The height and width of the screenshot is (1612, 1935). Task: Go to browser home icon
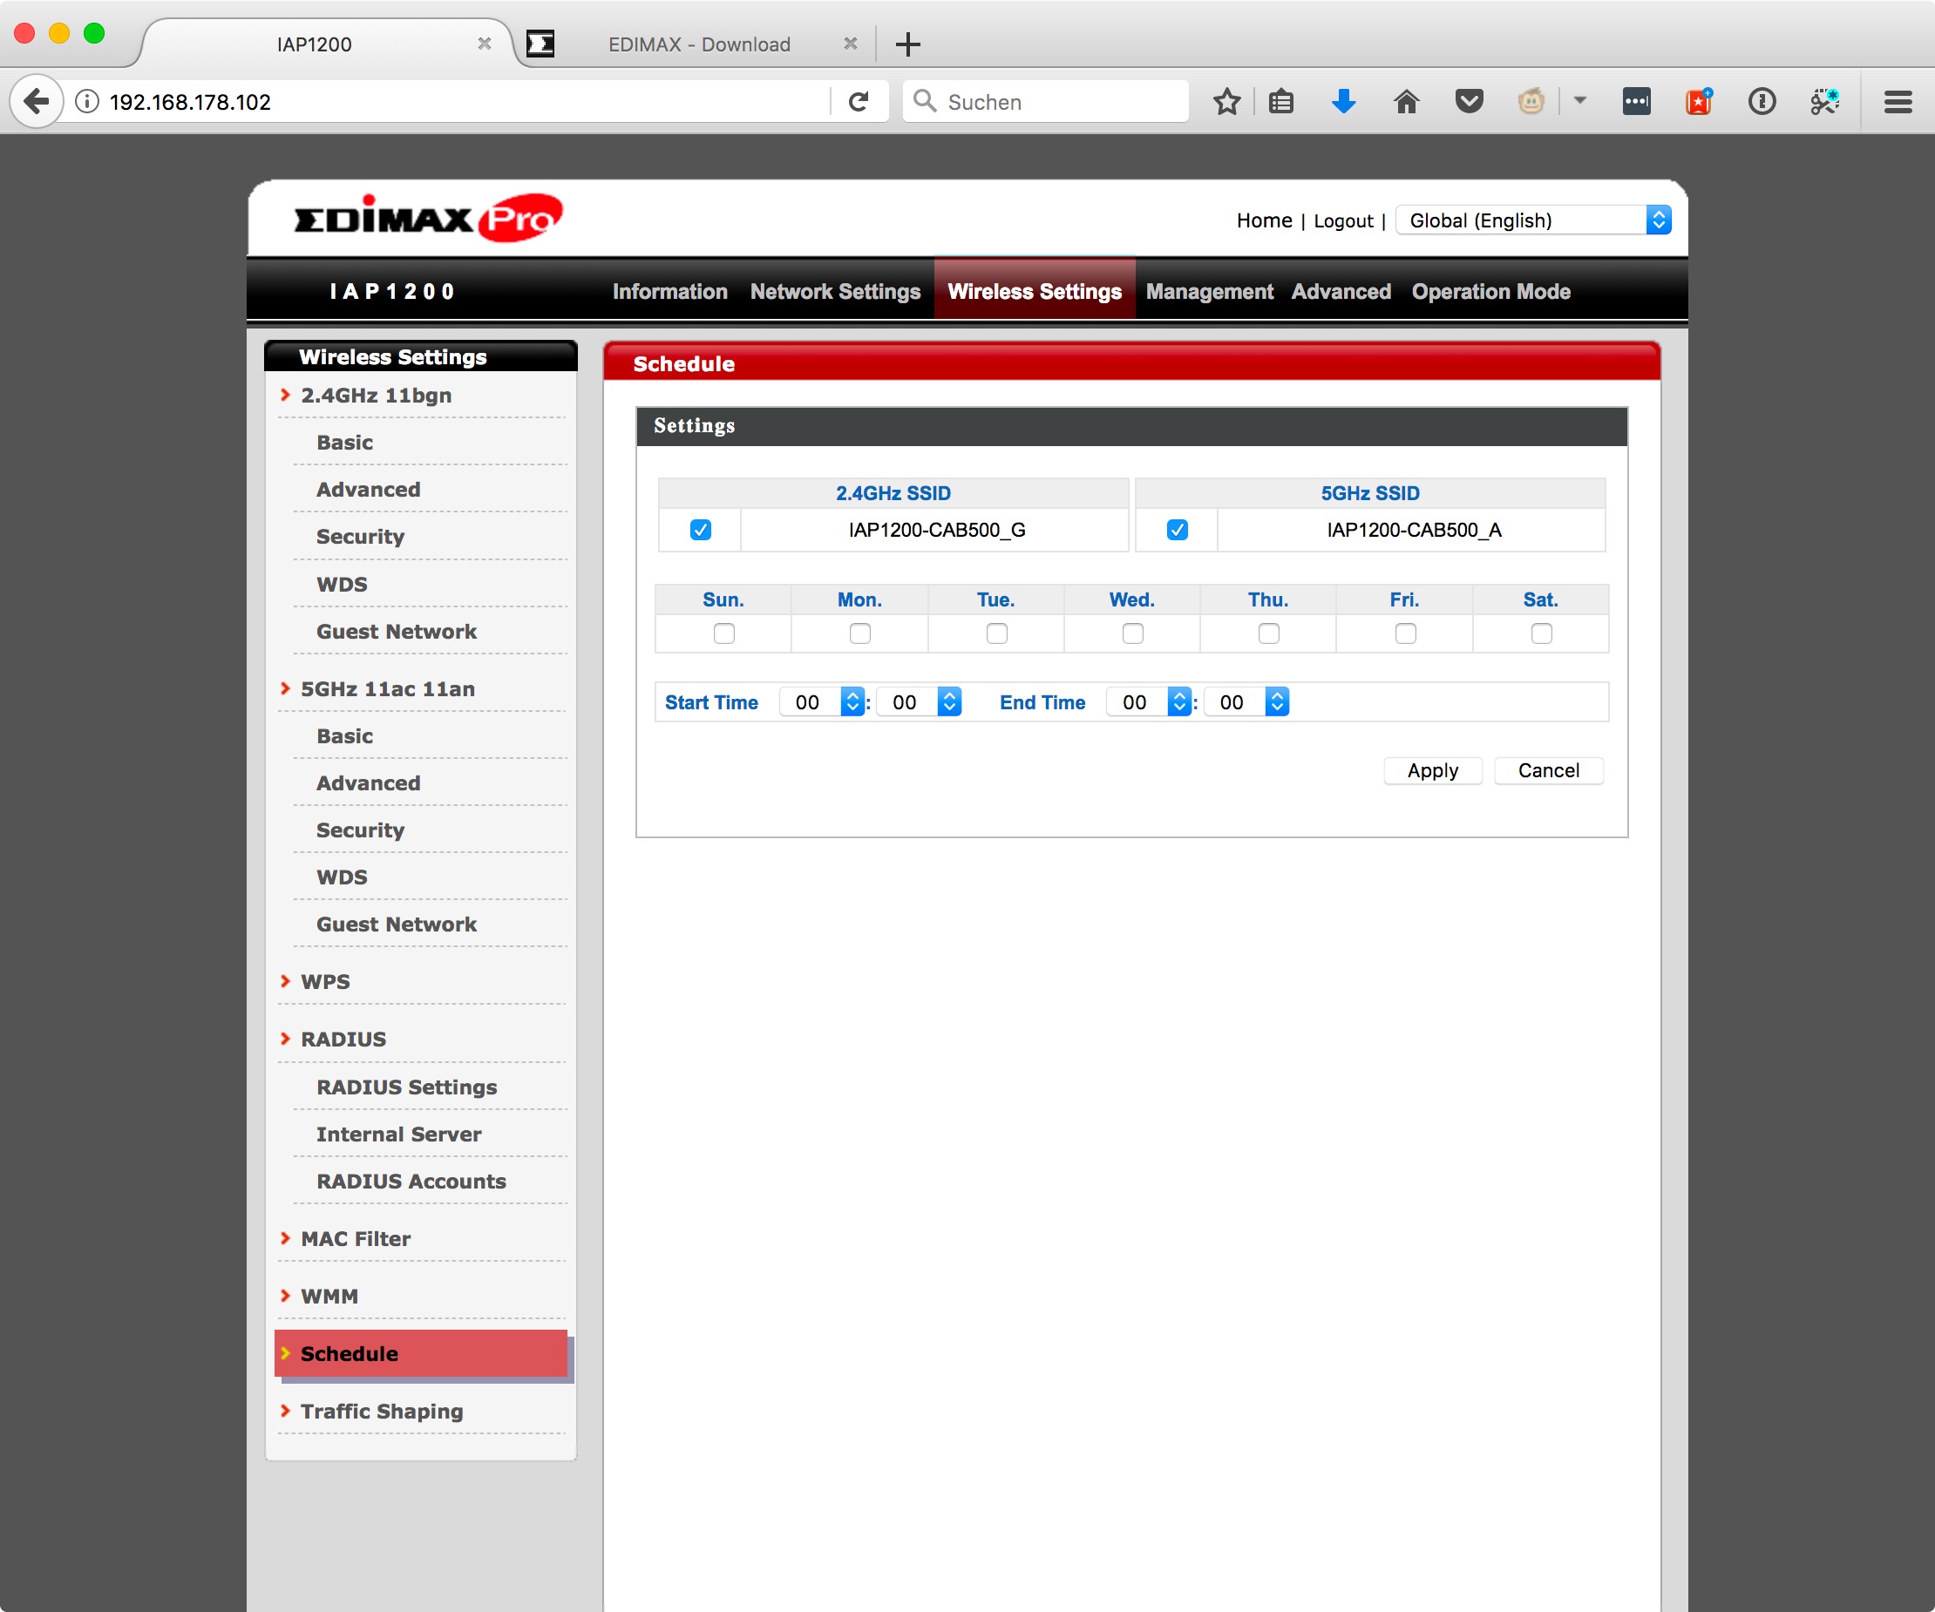(1406, 101)
